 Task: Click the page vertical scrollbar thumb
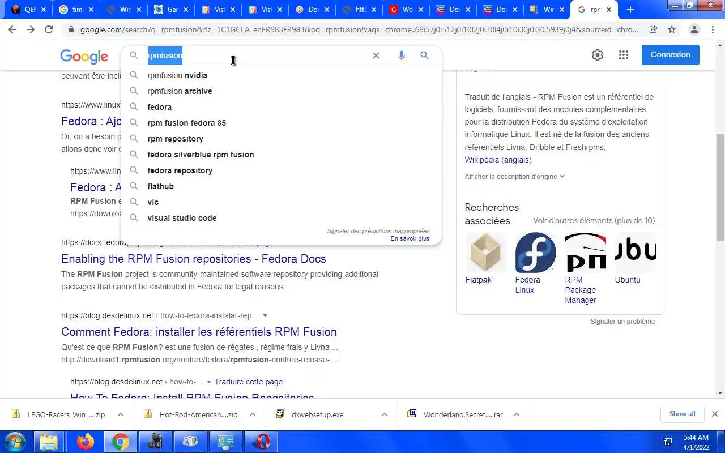point(720,187)
